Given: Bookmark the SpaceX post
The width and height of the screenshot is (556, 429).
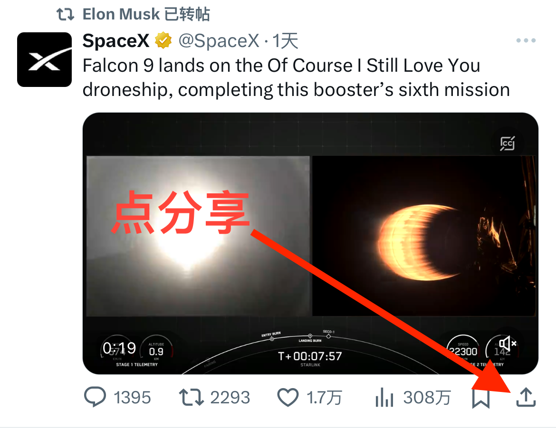Looking at the screenshot, I should pyautogui.click(x=481, y=398).
